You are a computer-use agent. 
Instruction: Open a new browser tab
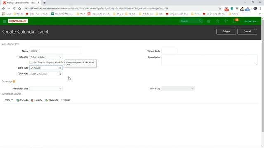(45, 3)
